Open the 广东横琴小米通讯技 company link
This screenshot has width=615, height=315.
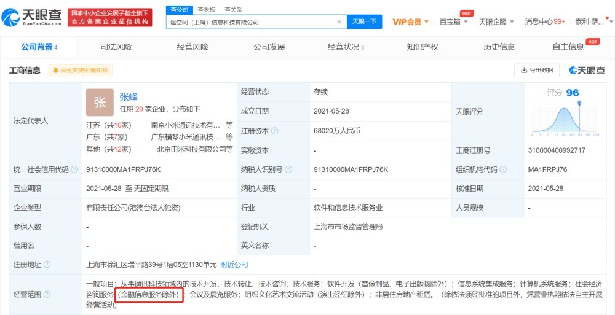click(x=186, y=137)
